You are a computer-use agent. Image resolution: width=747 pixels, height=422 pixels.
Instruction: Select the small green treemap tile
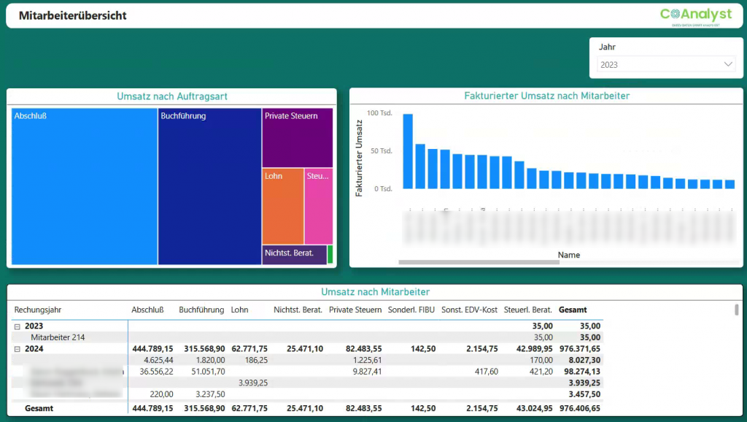pos(330,254)
